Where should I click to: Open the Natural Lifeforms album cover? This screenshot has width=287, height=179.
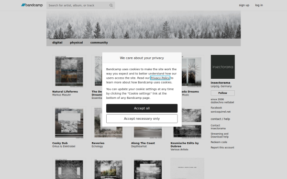coord(69,72)
